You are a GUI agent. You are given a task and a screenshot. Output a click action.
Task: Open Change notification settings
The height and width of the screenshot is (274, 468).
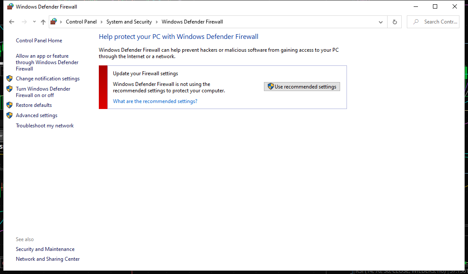48,79
